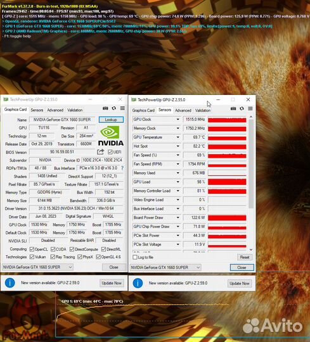Click Close button in left GPU-Z window
The image size is (310, 342).
pyautogui.click(x=113, y=267)
